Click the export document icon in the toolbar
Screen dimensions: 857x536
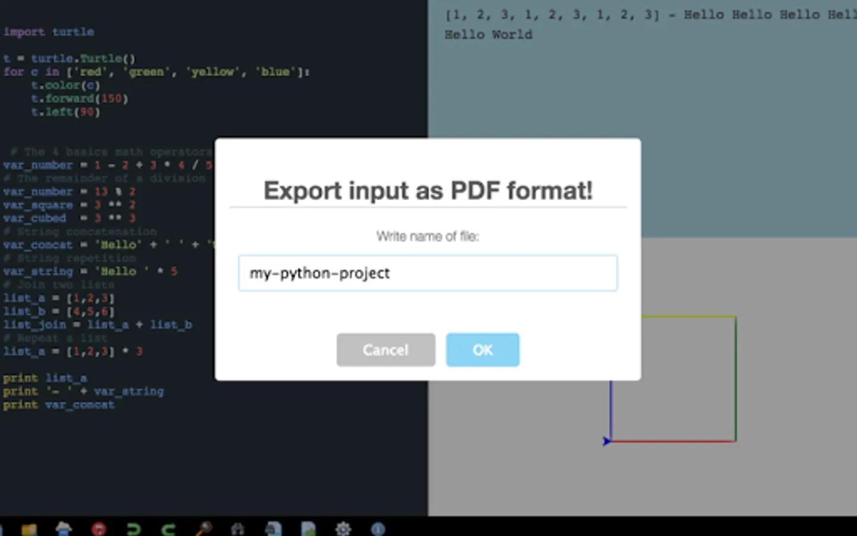(273, 528)
